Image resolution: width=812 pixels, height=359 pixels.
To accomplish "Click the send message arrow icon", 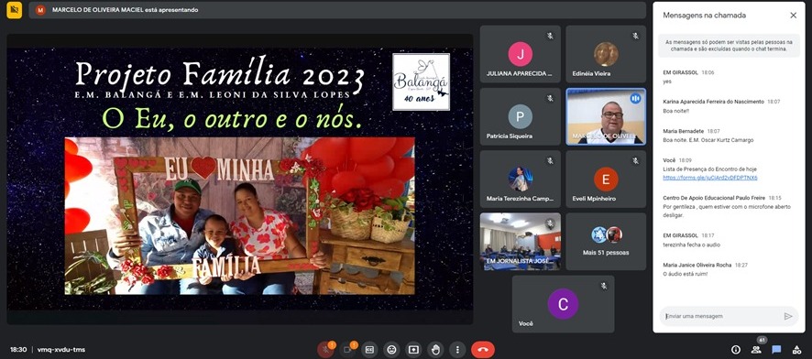I will coord(788,316).
